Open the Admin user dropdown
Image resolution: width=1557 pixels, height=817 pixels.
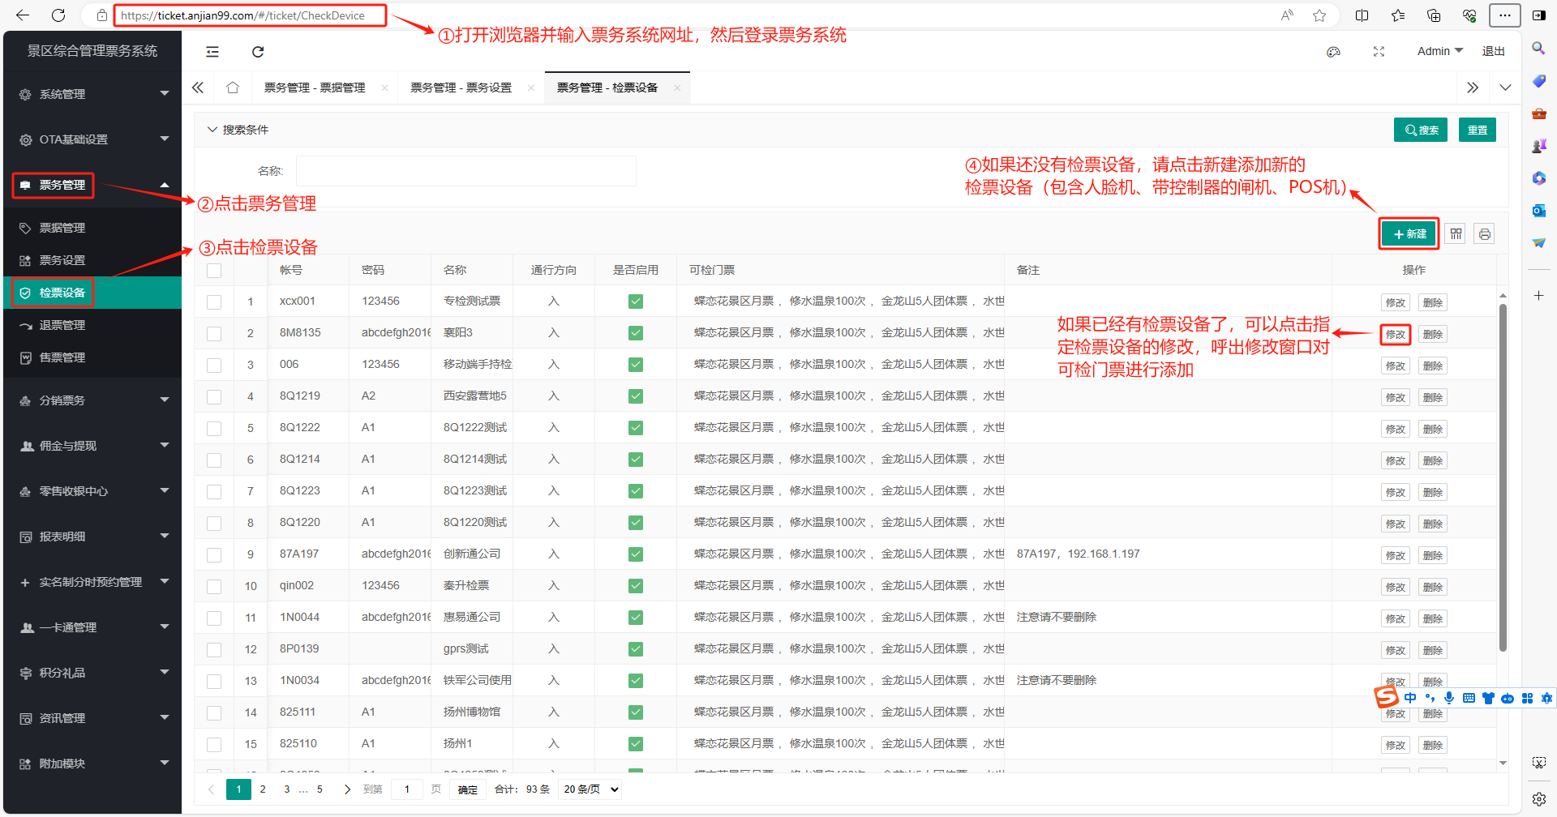pyautogui.click(x=1439, y=51)
